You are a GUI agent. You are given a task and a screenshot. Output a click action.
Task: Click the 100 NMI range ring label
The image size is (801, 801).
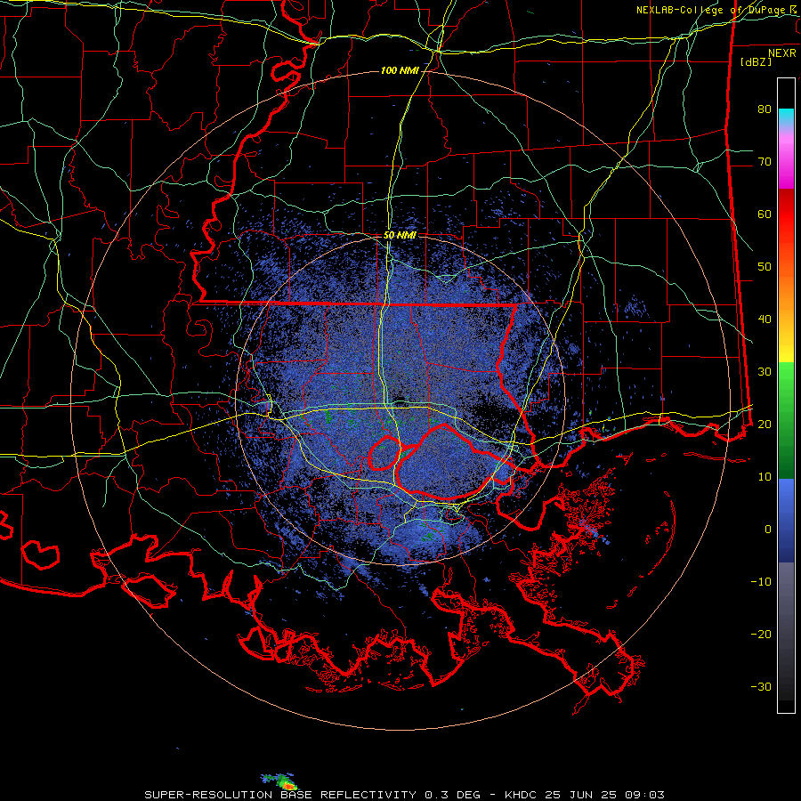point(400,70)
